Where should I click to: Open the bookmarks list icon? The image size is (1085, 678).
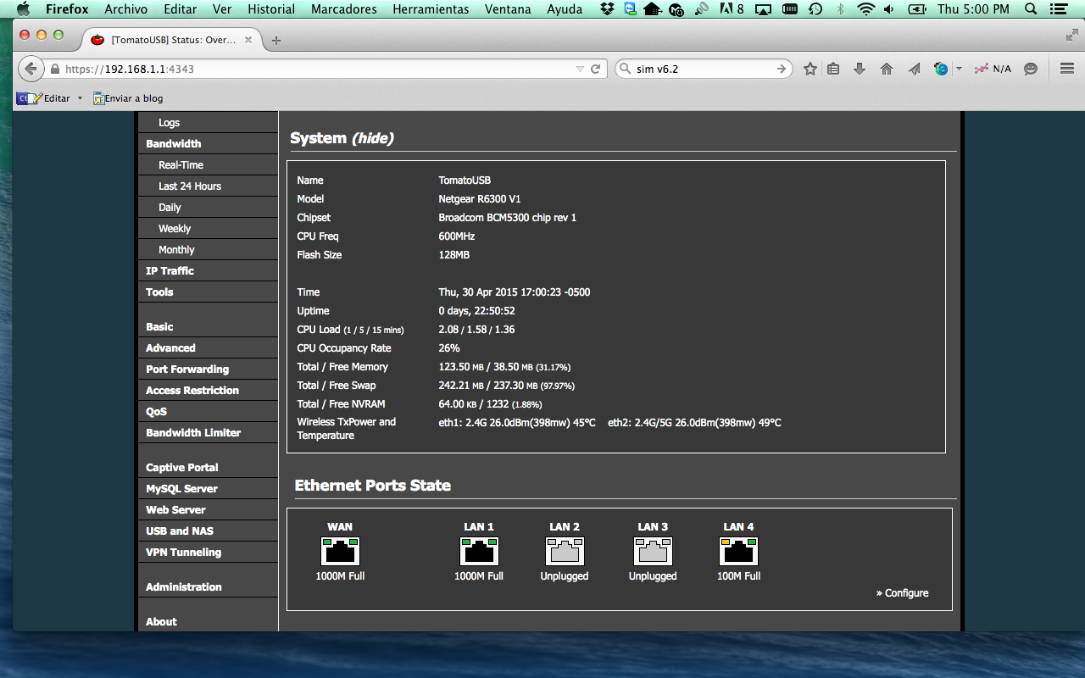click(x=833, y=69)
